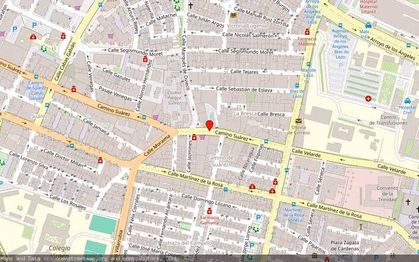Click the red hospital cross circle icon
Viewport: 419px width, 262px height.
[x=368, y=99]
